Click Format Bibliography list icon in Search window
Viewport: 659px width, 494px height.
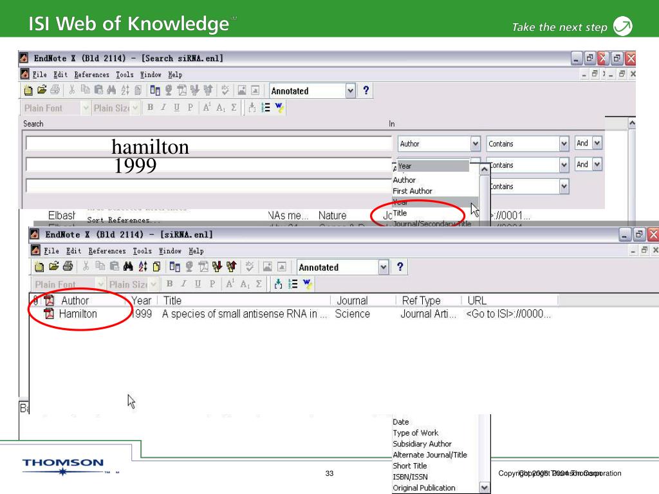266,108
